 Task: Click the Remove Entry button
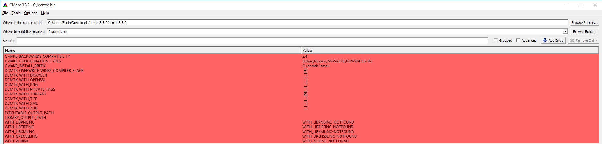pos(583,40)
